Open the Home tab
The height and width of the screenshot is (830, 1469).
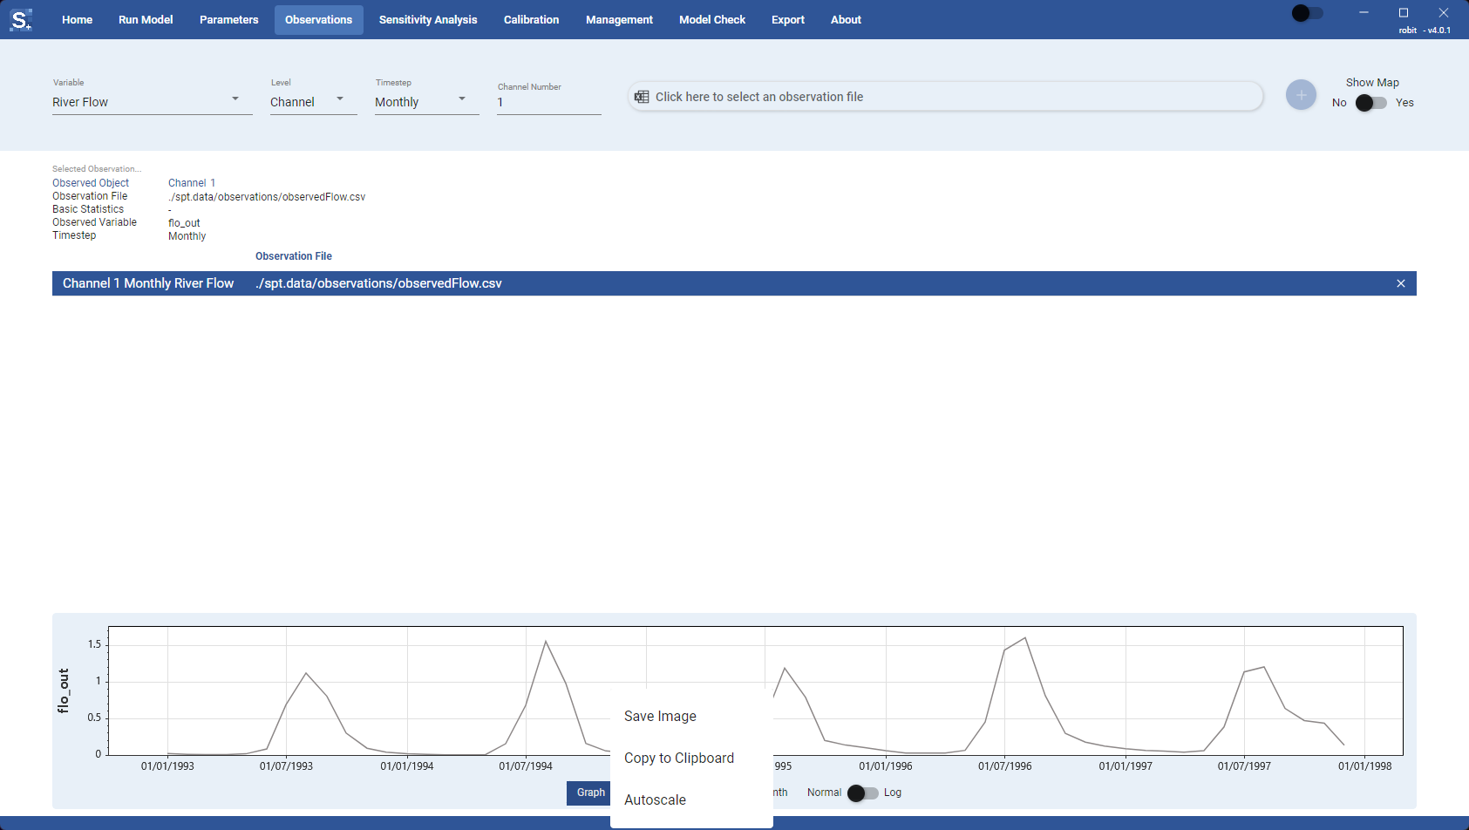point(77,19)
